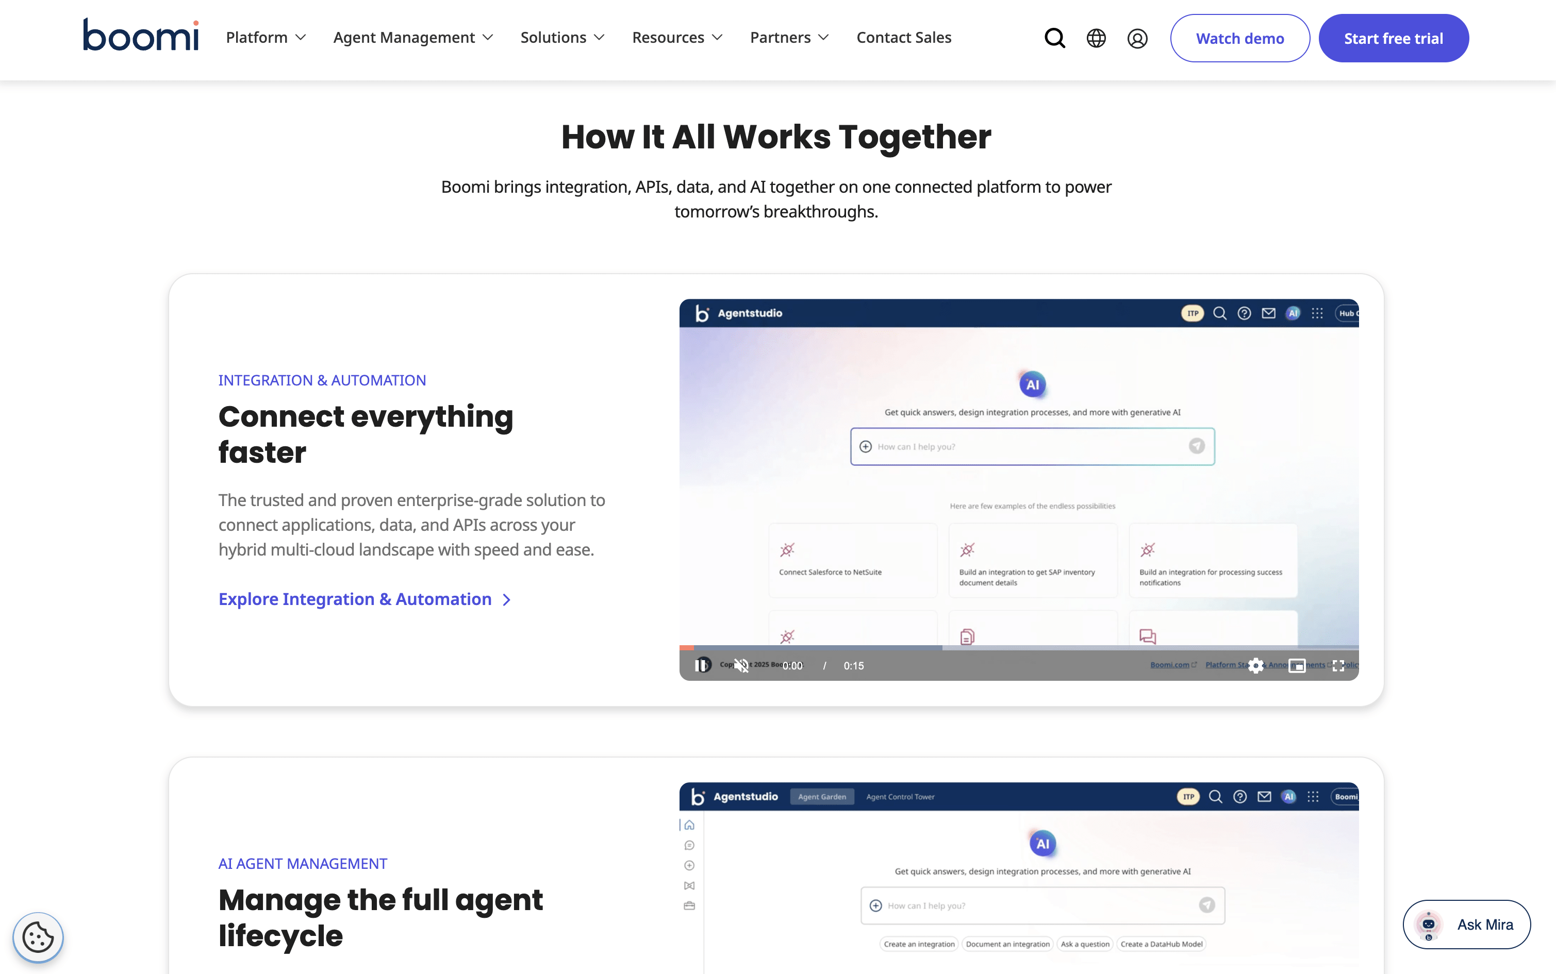Click the help question icon in top video

[x=1244, y=313]
